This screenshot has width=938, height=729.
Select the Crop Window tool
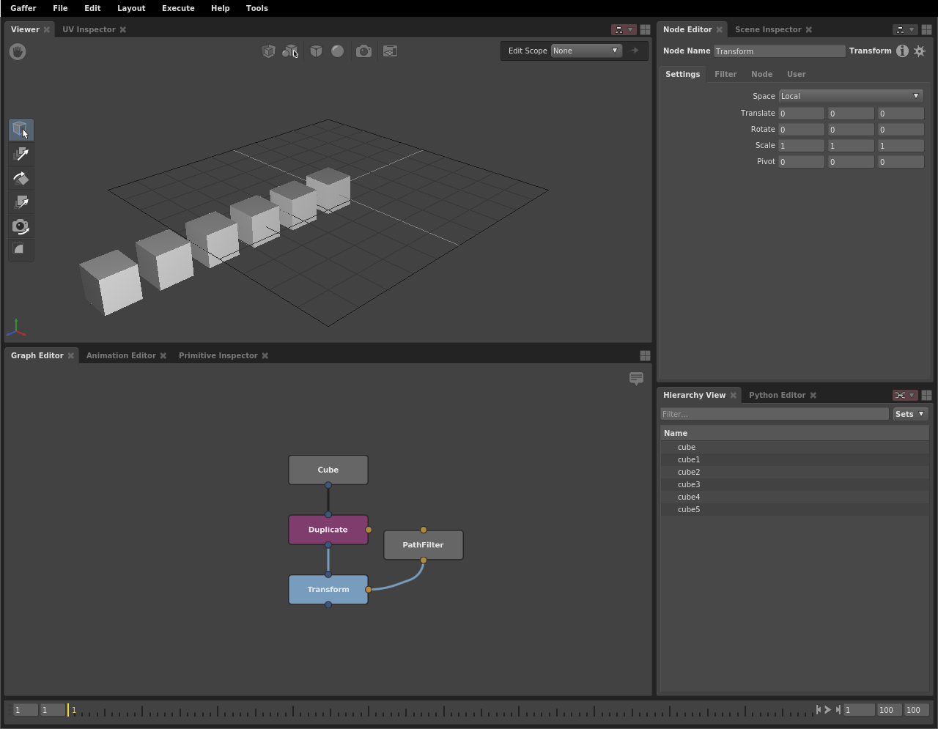[x=21, y=249]
